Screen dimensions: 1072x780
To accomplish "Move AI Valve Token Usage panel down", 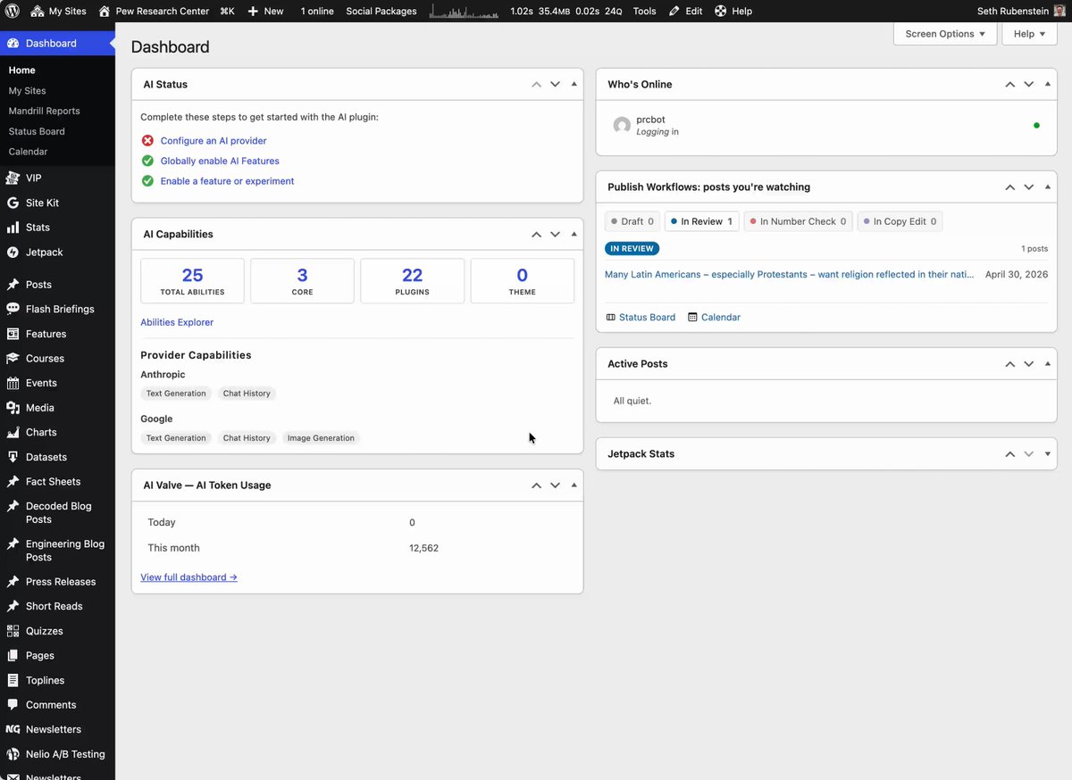I will 555,485.
